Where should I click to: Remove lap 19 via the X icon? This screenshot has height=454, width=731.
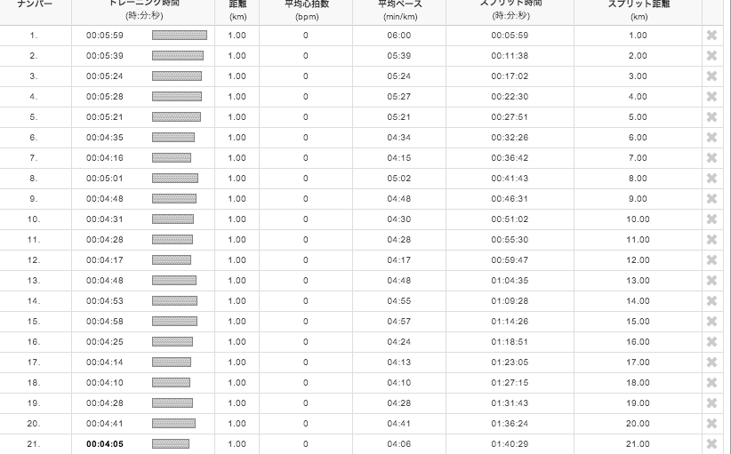click(711, 403)
